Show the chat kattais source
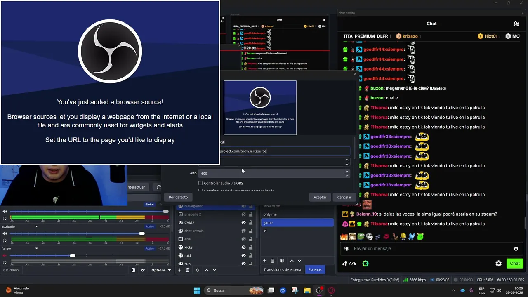The height and width of the screenshot is (297, 528). tap(243, 231)
